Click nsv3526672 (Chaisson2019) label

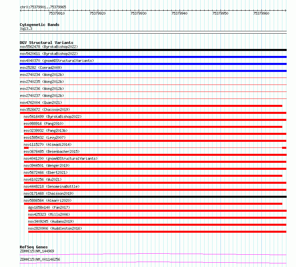tap(45, 110)
